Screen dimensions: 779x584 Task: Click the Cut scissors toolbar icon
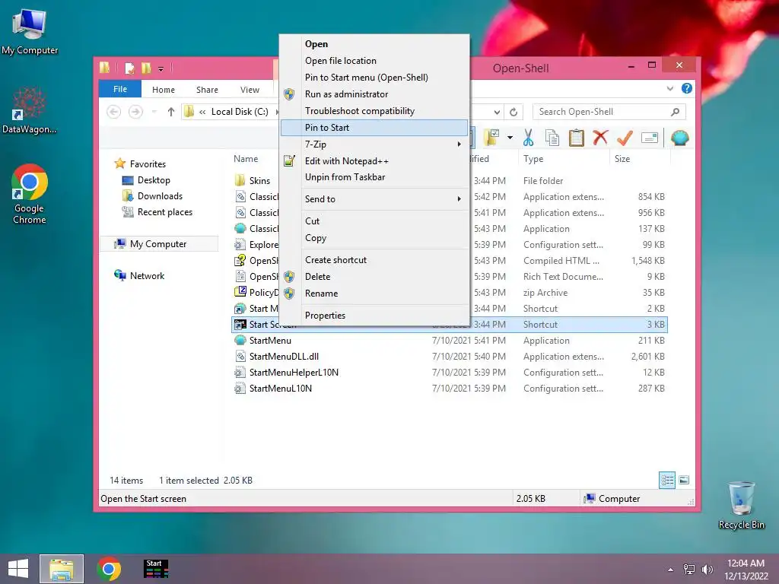coord(528,138)
